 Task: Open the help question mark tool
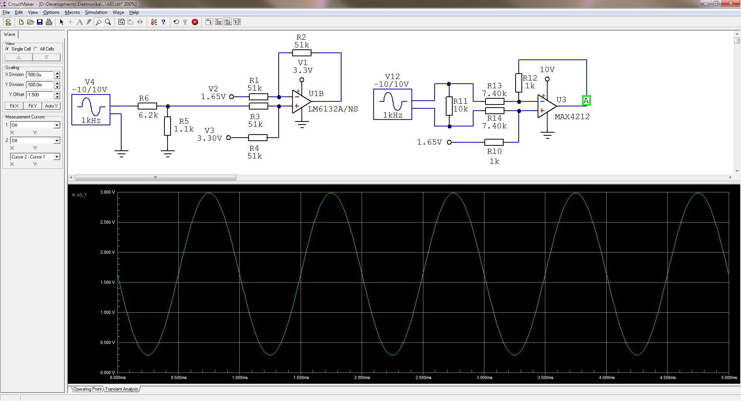click(x=163, y=22)
